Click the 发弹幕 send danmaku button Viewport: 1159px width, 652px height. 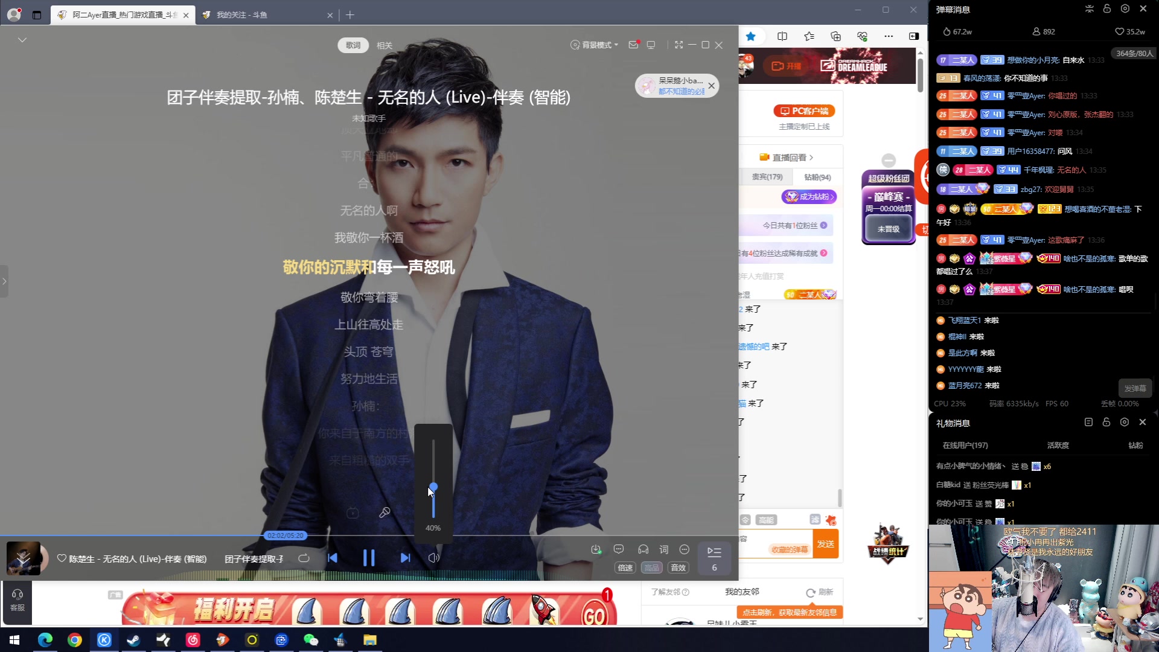[1135, 388]
